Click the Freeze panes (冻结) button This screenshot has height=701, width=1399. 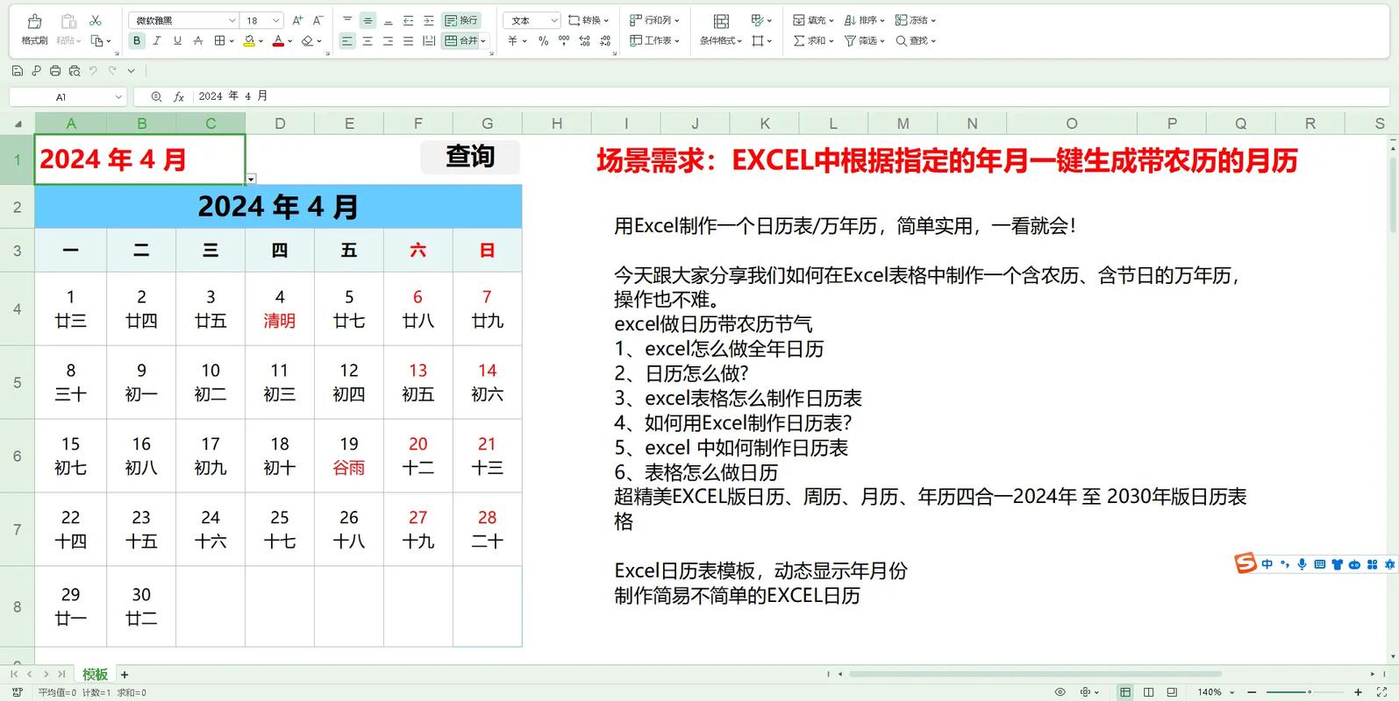(x=916, y=20)
